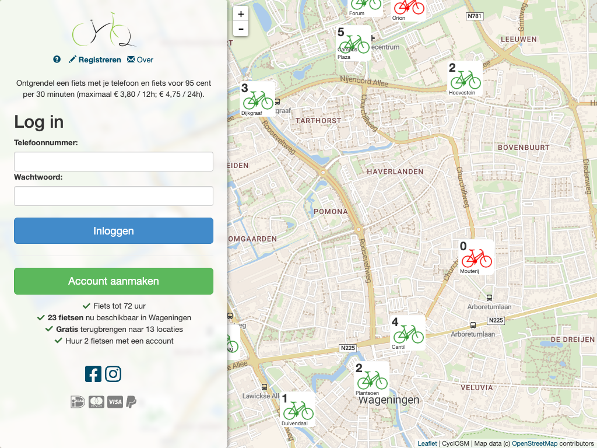Zoom out the map
The width and height of the screenshot is (597, 448).
(x=241, y=29)
